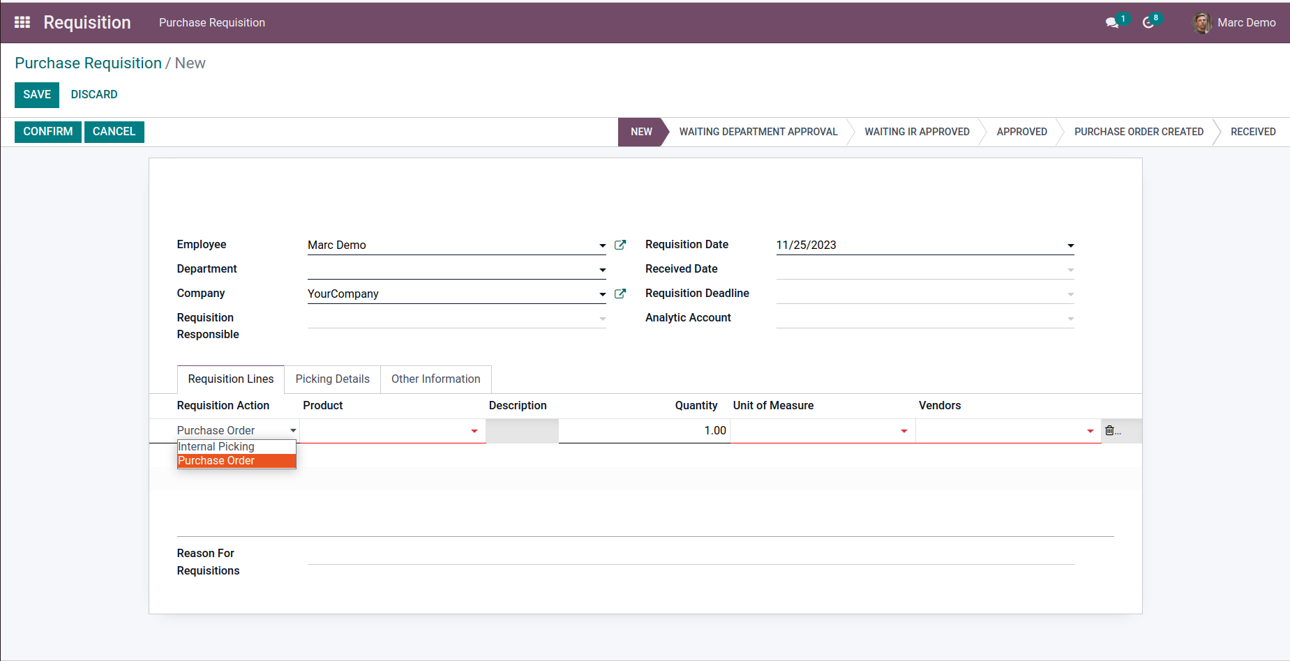Save the requisition with SAVE button
Image resolution: width=1290 pixels, height=661 pixels.
click(x=37, y=95)
